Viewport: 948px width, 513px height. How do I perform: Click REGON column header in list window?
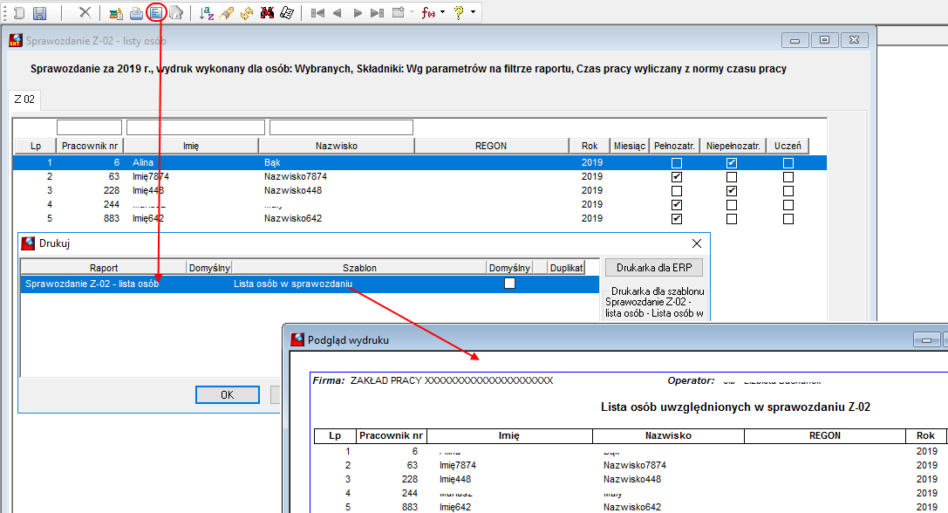point(492,146)
